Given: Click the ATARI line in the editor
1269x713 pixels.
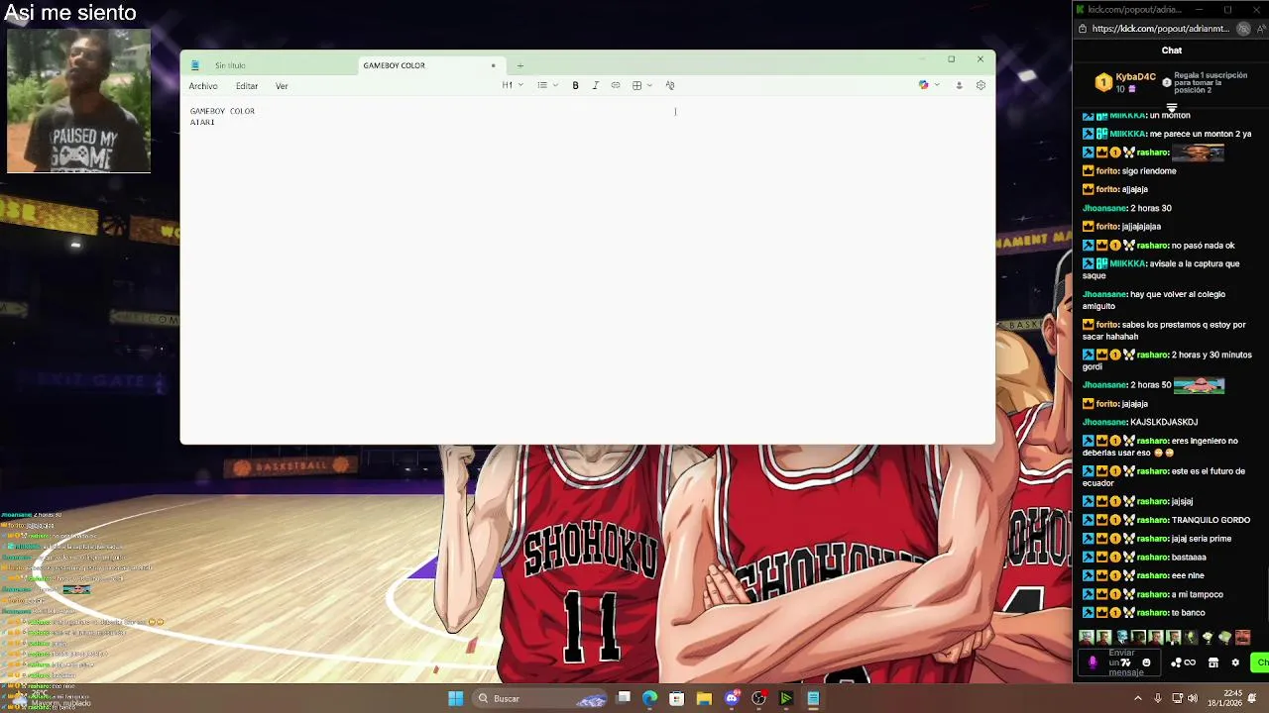Looking at the screenshot, I should tap(202, 122).
